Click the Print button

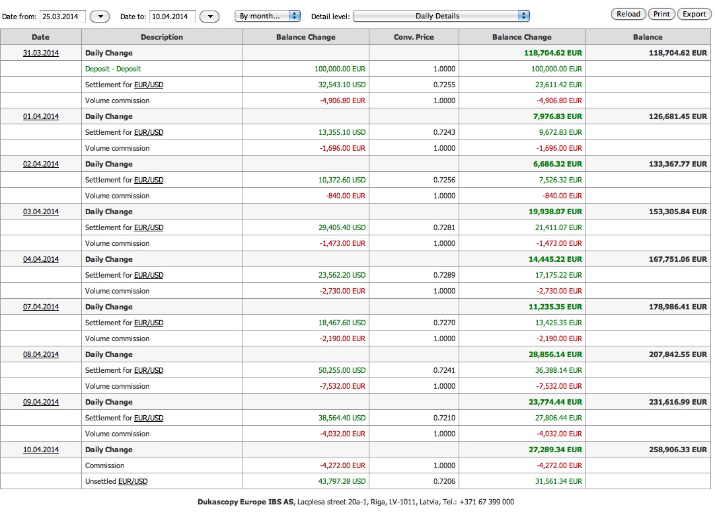pyautogui.click(x=661, y=14)
